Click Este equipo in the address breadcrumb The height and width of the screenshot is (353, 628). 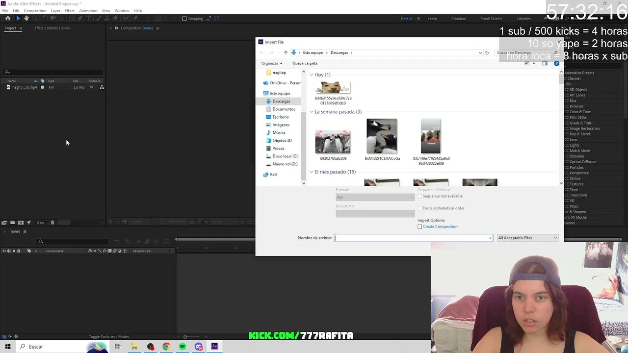[x=313, y=52]
